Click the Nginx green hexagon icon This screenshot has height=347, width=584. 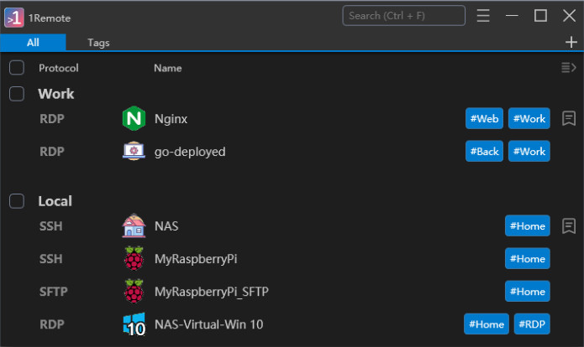[134, 118]
